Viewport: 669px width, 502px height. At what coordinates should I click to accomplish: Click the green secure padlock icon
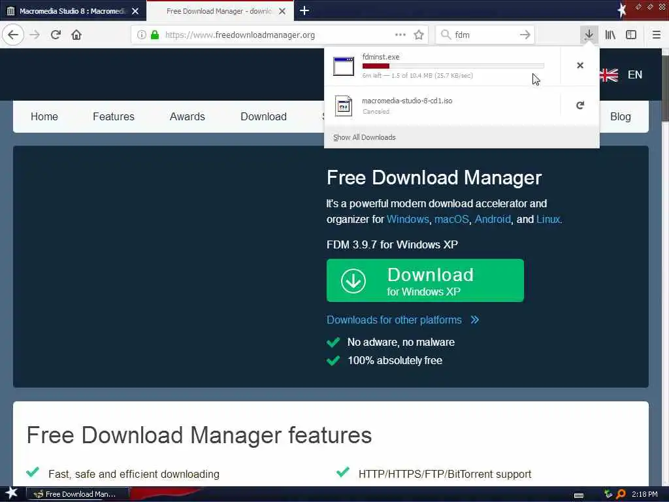click(155, 35)
